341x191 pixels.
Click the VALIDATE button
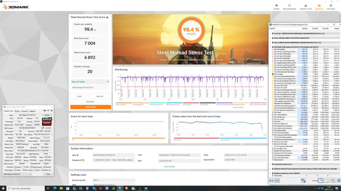(x=90, y=101)
